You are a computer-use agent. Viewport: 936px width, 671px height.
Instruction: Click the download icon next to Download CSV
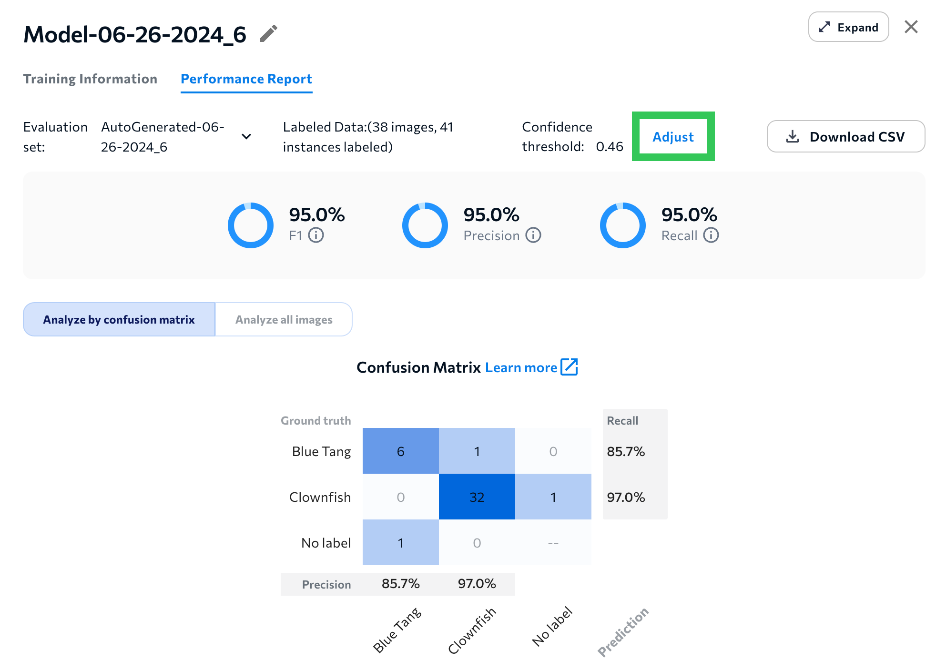pos(792,136)
